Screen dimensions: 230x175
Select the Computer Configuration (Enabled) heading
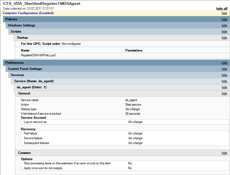click(28, 13)
